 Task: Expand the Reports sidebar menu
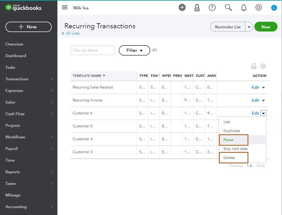pos(29,172)
